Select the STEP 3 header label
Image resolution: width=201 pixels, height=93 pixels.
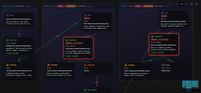coord(124,6)
